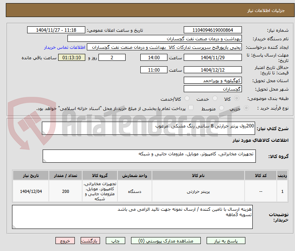Click the resize handle of buyer notes box
This screenshot has height=251, width=295.
(14, 227)
